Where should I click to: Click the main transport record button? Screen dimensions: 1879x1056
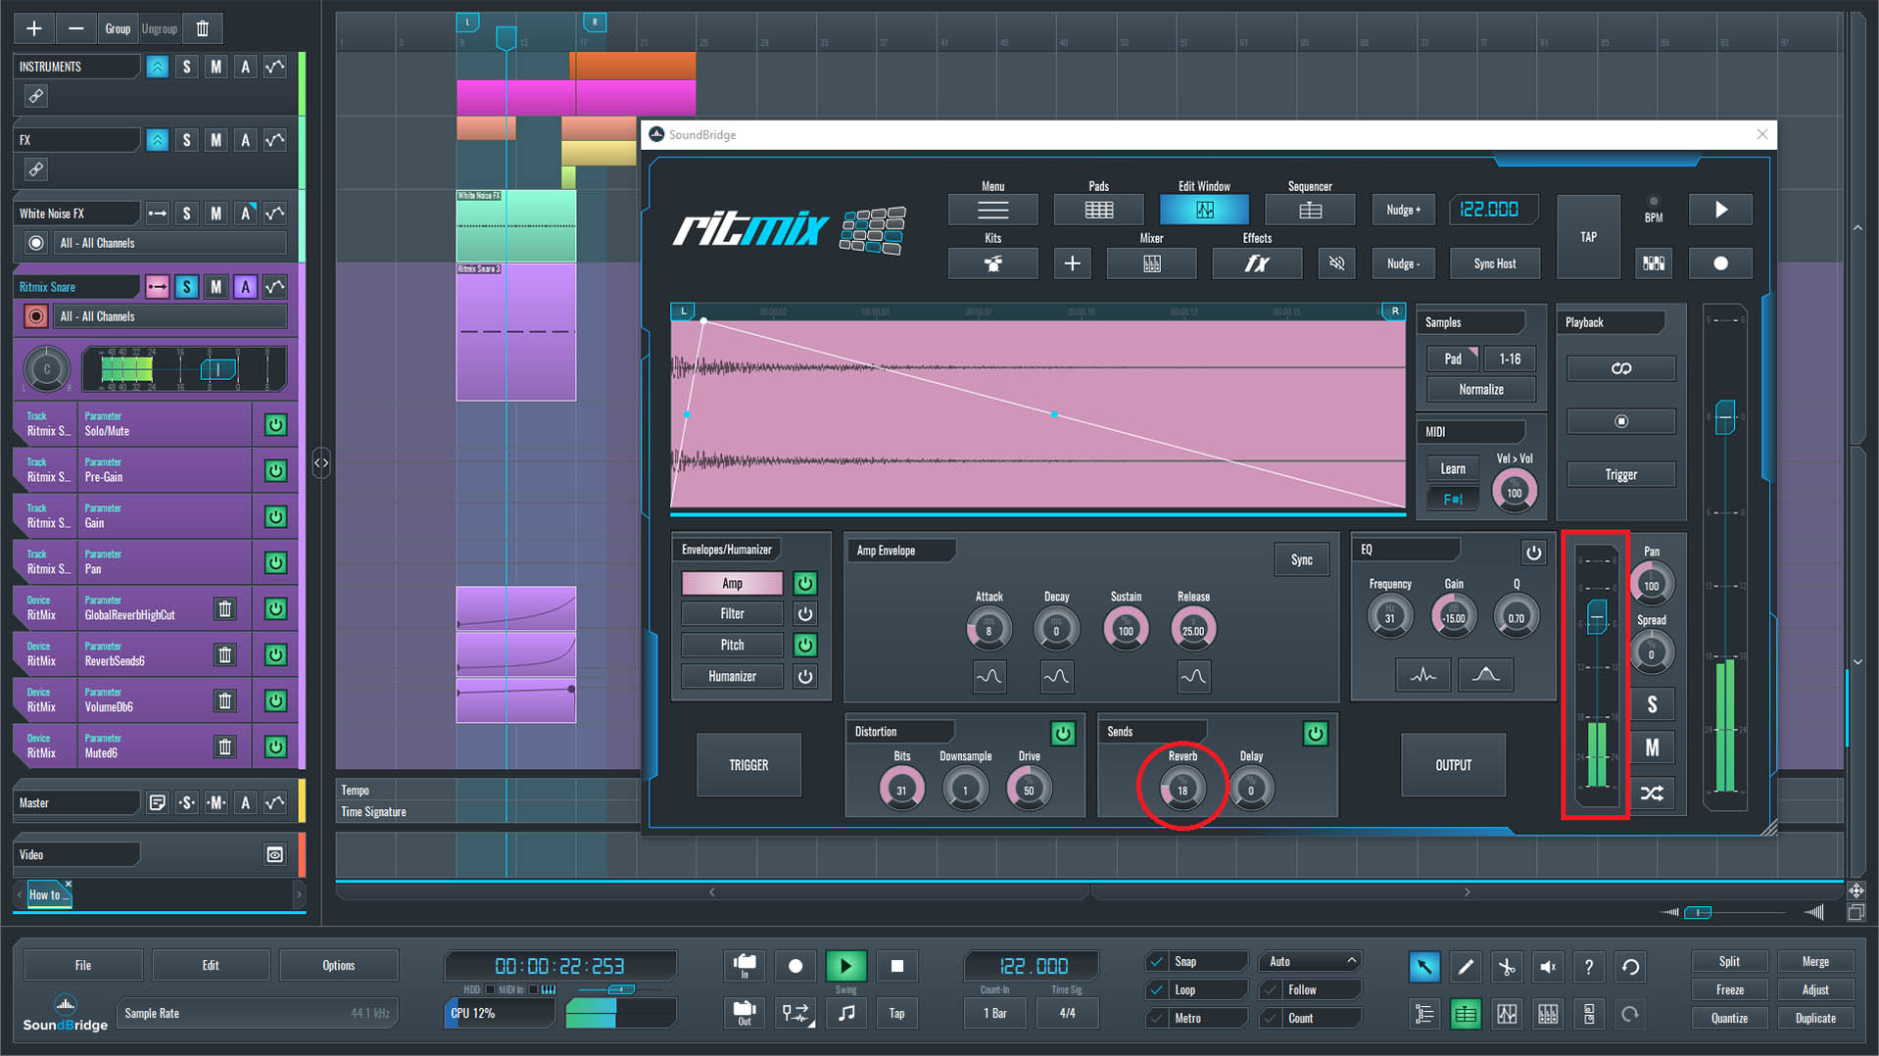(795, 966)
